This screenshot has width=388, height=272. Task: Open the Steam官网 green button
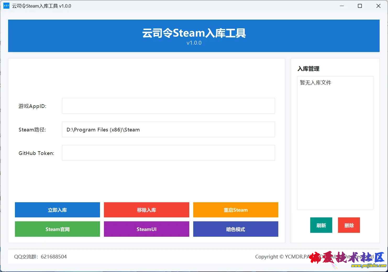(57, 229)
